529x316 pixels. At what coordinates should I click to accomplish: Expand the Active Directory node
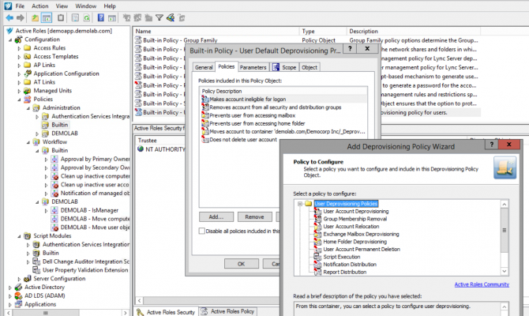pos(10,288)
